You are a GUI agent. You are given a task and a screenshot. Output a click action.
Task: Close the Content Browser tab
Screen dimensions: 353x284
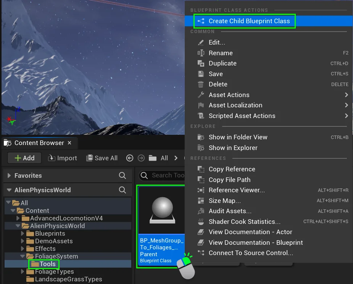69,143
